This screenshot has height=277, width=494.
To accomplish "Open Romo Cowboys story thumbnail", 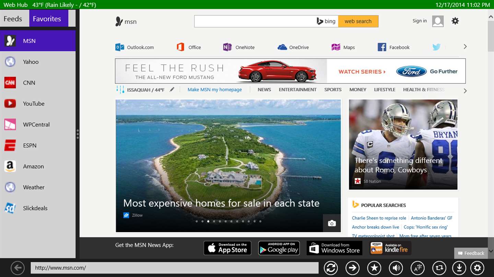I will click(403, 144).
